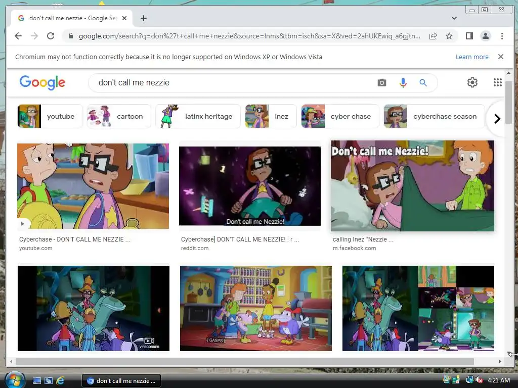Open the Learn more link
Screen dimensions: 518x388
pos(472,57)
